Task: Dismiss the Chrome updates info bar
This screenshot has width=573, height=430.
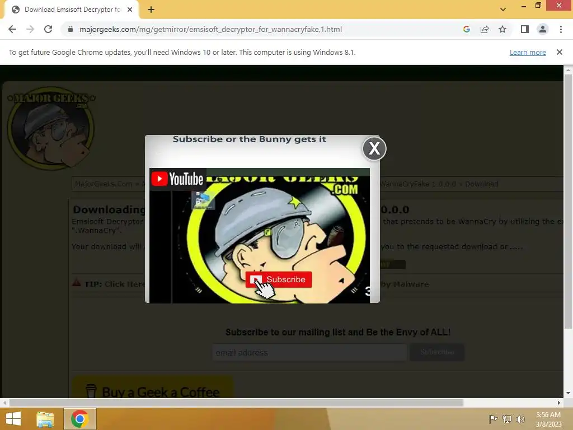Action: (560, 52)
